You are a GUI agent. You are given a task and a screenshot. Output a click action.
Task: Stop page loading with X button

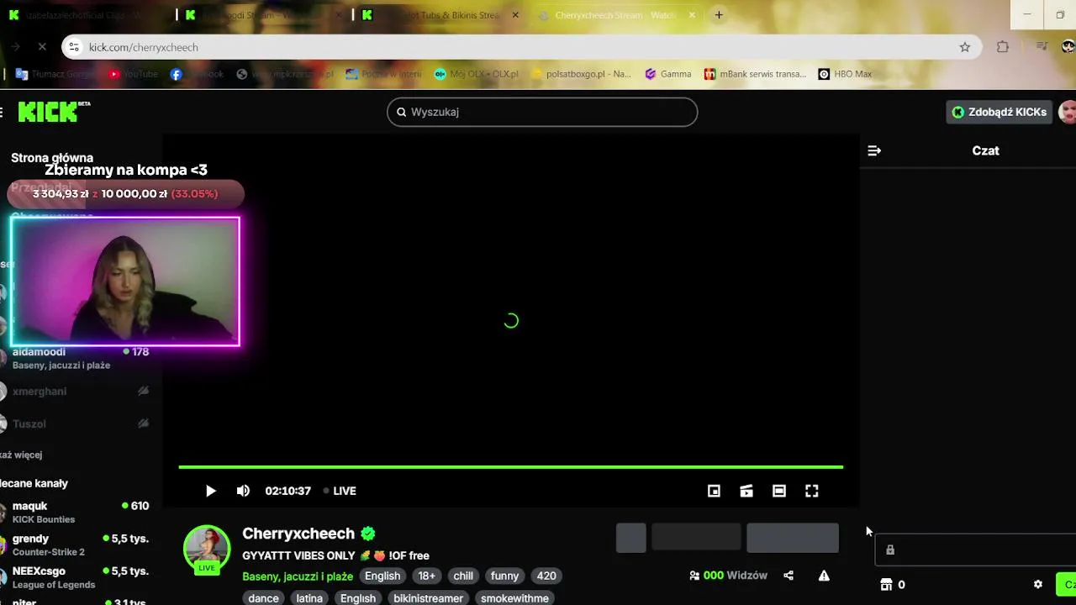point(42,47)
